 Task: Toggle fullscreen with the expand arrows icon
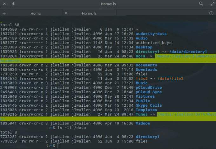click(x=212, y=4)
